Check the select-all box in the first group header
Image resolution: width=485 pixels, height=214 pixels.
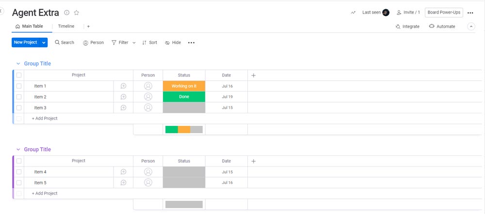[19, 75]
